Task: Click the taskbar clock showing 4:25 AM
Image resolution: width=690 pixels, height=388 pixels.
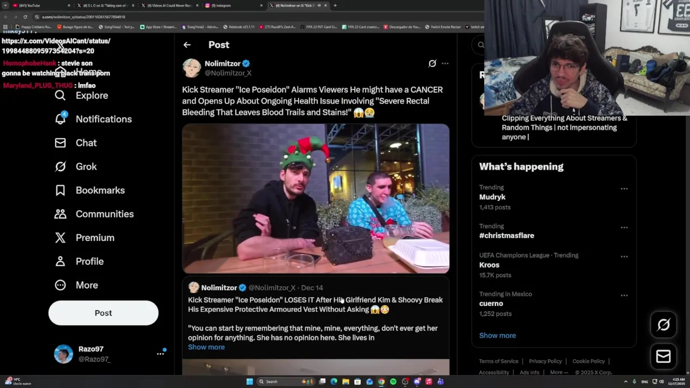Action: click(677, 382)
